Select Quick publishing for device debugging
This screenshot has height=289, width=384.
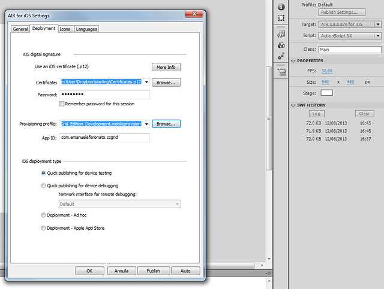coord(43,185)
